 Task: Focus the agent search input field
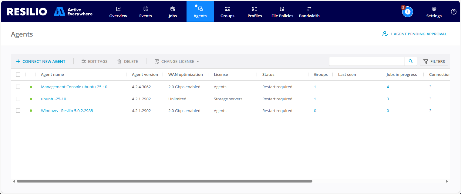[367, 61]
